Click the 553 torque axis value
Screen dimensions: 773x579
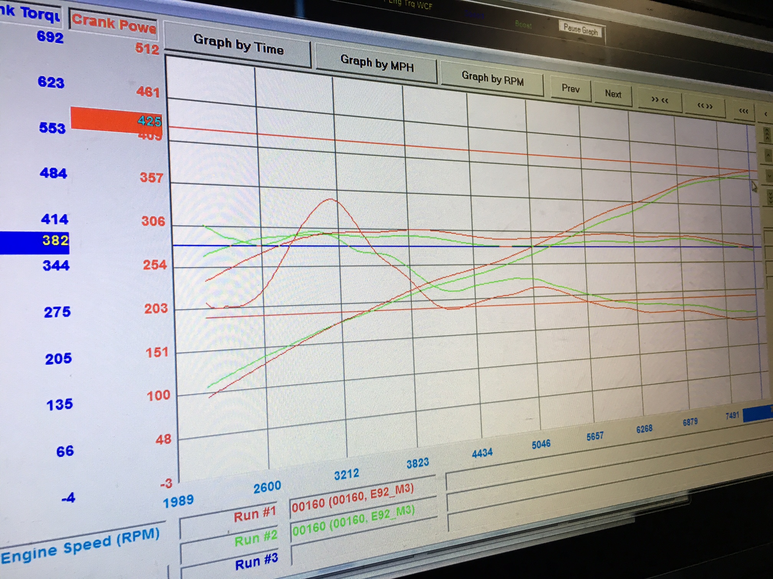(52, 128)
